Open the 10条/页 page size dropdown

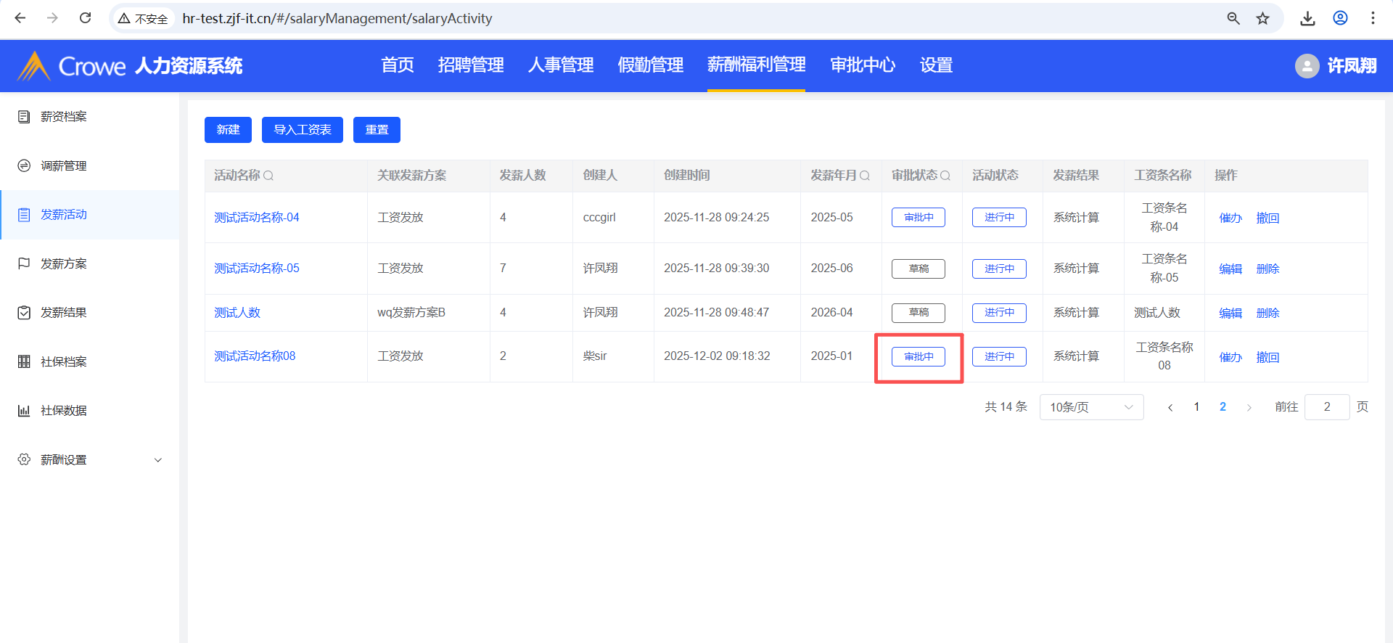pos(1090,407)
